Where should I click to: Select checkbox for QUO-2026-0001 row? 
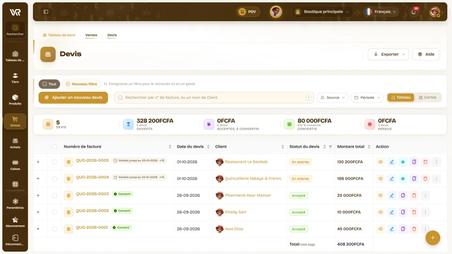55,229
